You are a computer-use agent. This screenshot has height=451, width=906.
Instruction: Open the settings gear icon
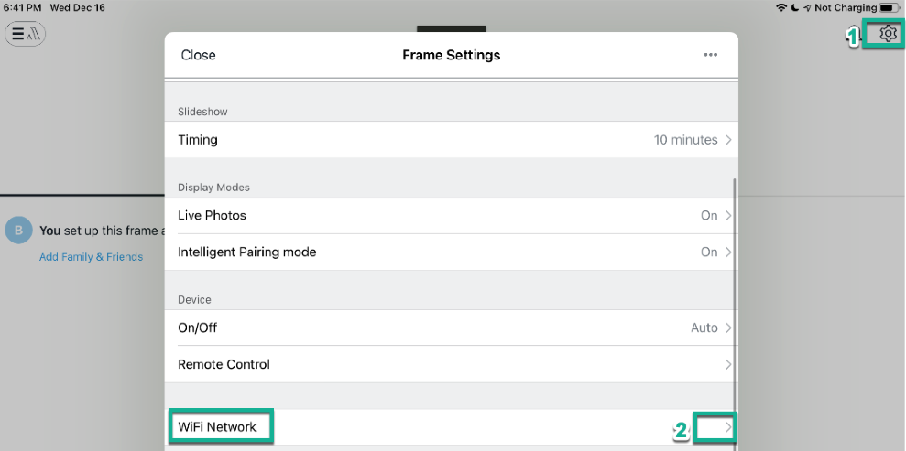point(887,34)
